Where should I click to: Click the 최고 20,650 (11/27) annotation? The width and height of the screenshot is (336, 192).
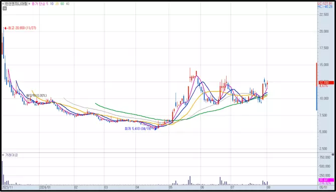coord(22,28)
